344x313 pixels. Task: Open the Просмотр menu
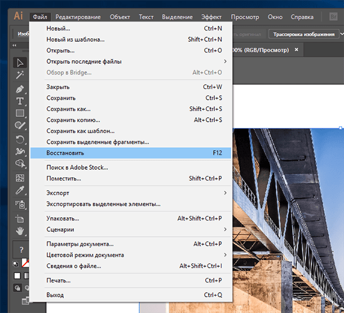coord(245,17)
